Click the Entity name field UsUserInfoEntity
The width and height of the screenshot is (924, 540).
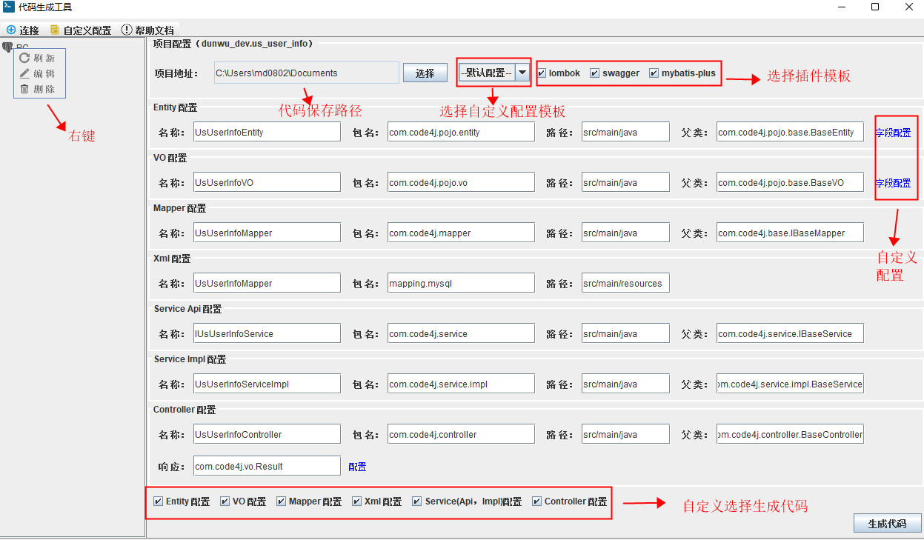click(x=267, y=132)
